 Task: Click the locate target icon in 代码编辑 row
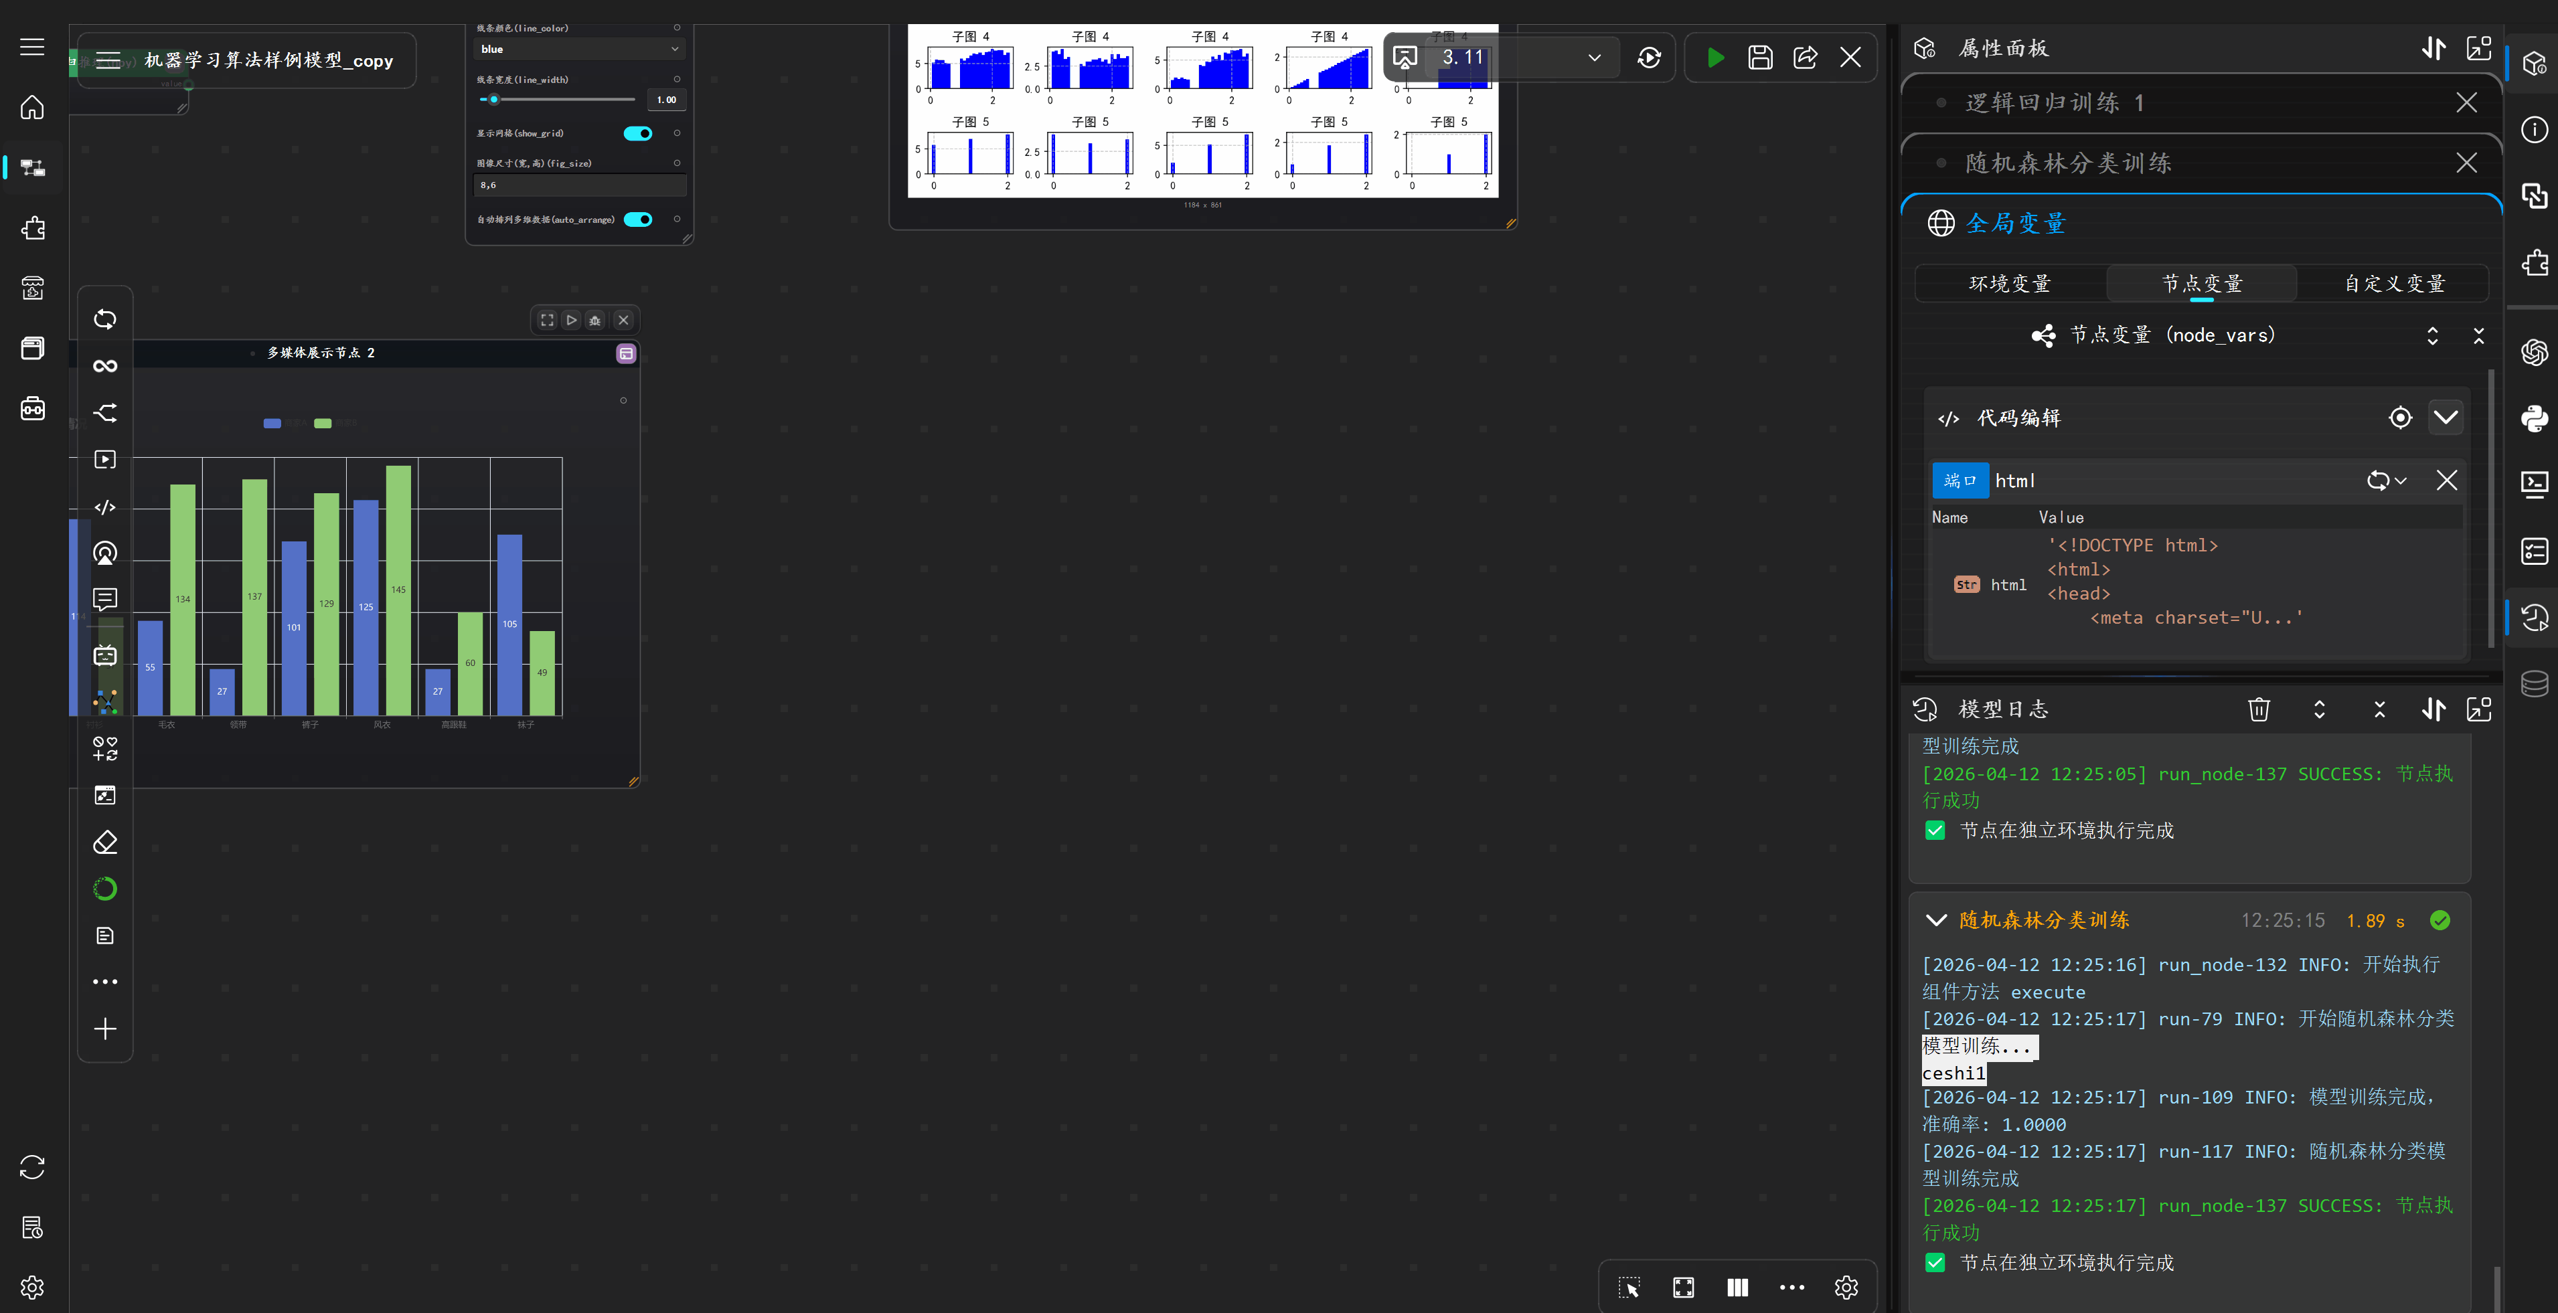coord(2400,418)
